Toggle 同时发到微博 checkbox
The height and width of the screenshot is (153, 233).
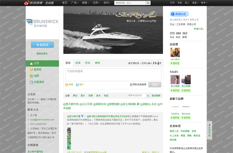point(131,85)
